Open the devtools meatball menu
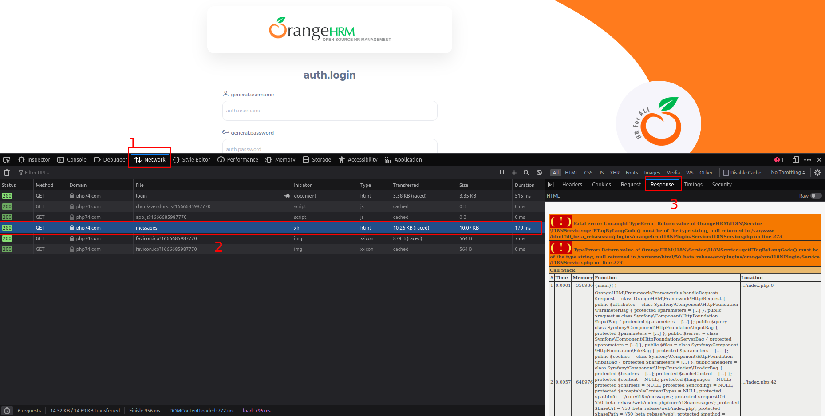This screenshot has width=825, height=416. pyautogui.click(x=808, y=160)
